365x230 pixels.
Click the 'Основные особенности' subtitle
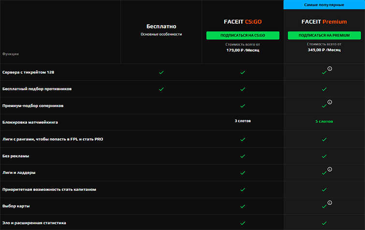[161, 34]
